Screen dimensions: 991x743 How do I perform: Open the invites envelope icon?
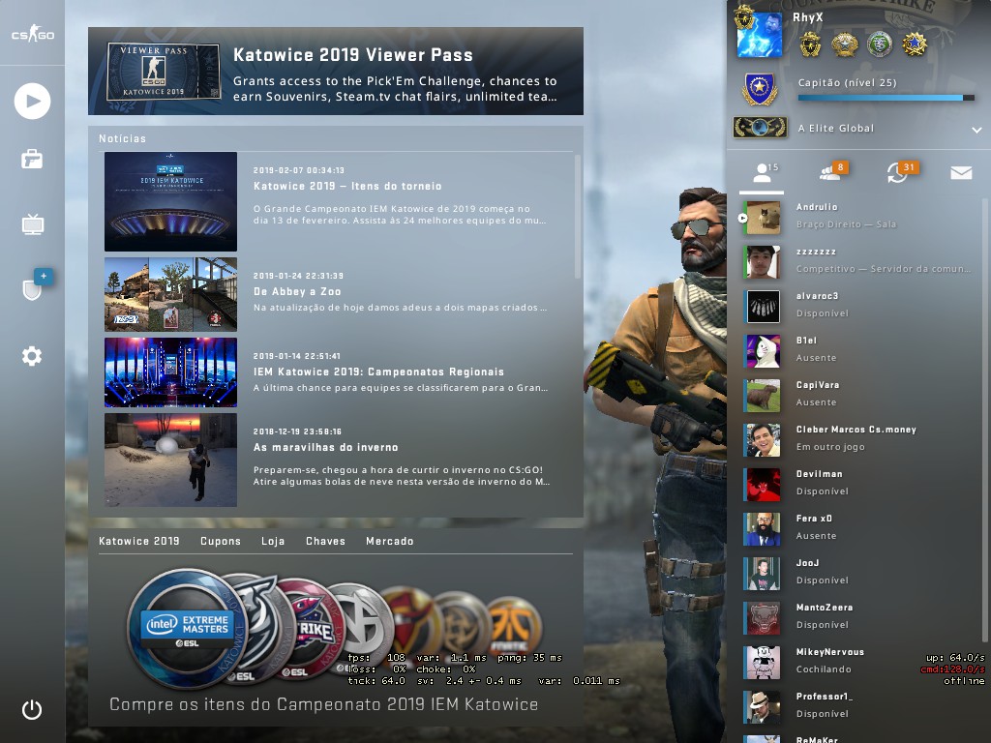[961, 172]
